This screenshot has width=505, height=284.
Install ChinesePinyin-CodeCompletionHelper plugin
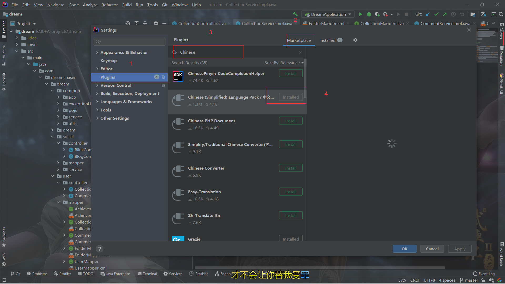click(x=291, y=73)
